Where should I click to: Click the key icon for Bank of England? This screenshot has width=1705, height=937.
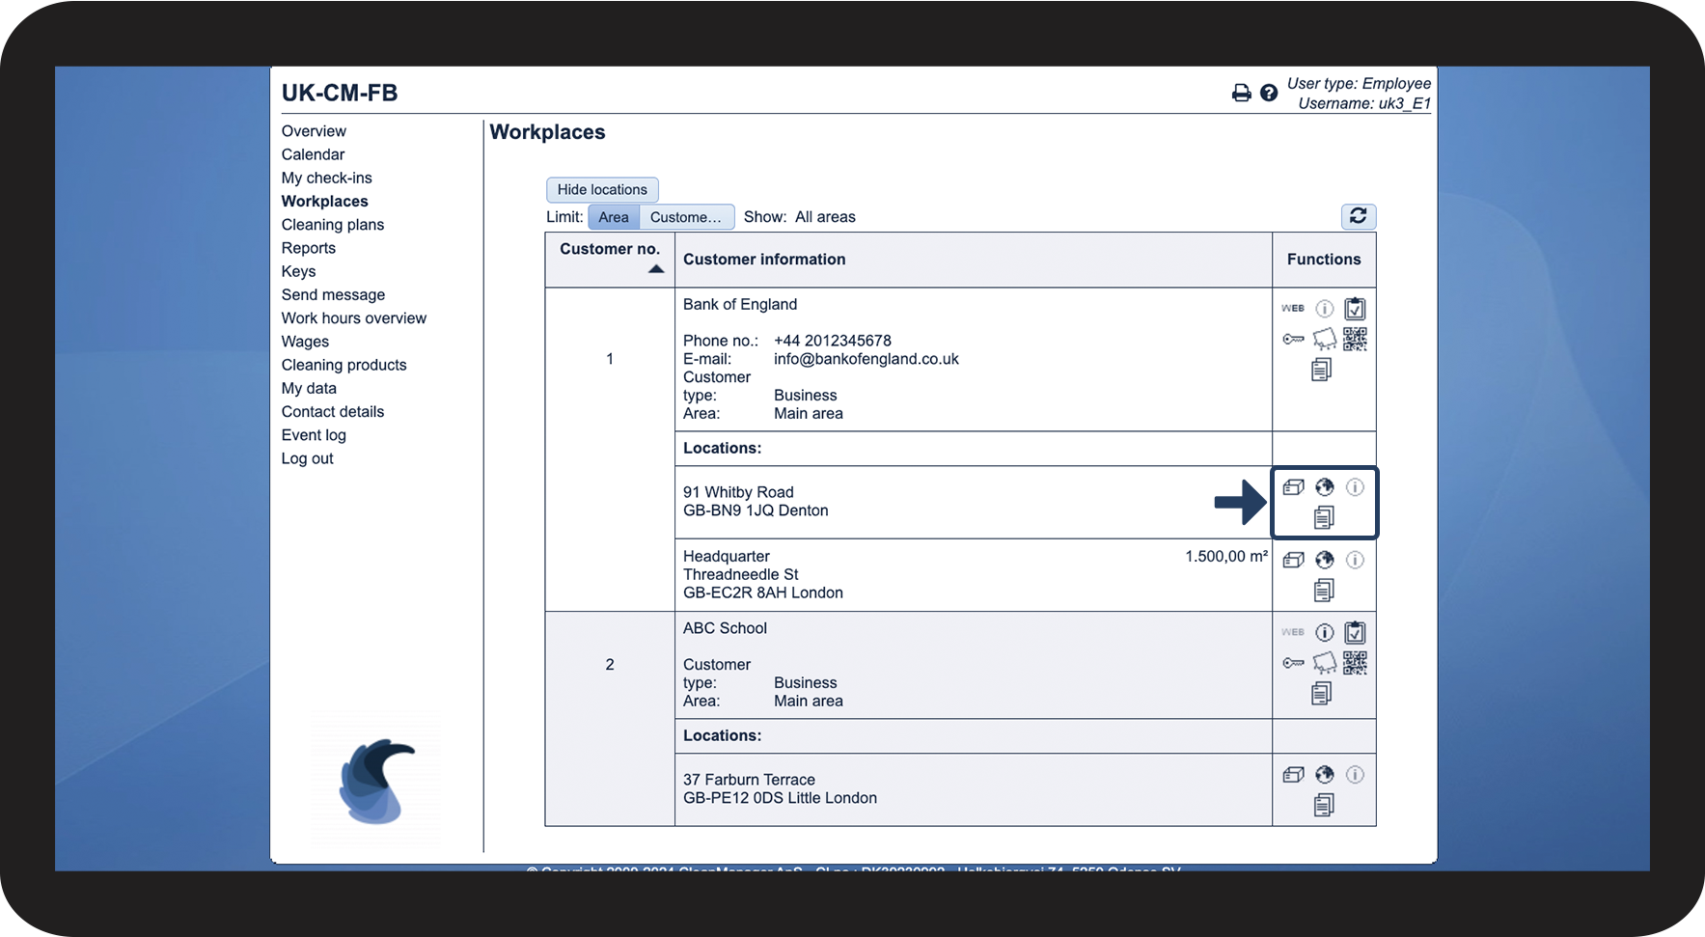click(x=1293, y=339)
